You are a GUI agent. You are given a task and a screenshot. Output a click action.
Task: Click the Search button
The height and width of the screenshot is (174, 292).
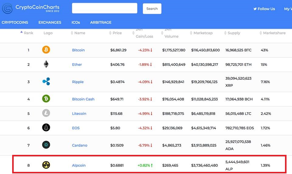152,9
